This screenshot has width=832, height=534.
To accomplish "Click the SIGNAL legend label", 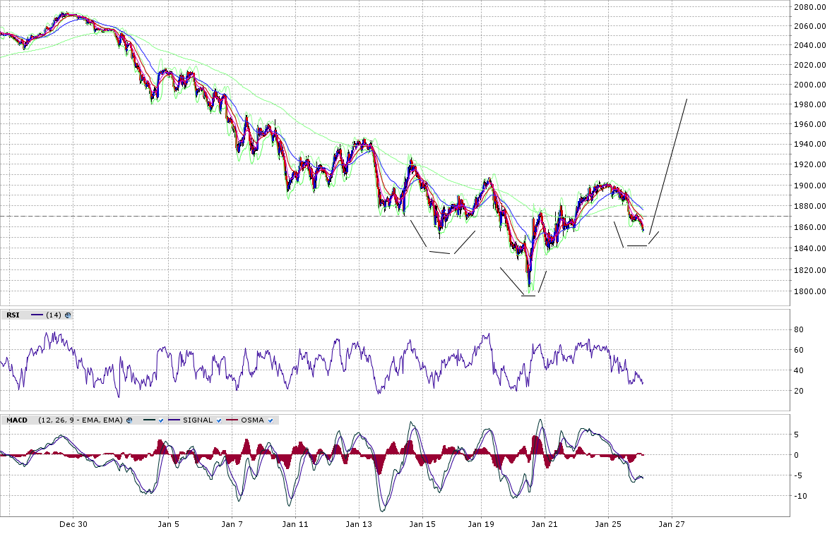I will pyautogui.click(x=198, y=420).
